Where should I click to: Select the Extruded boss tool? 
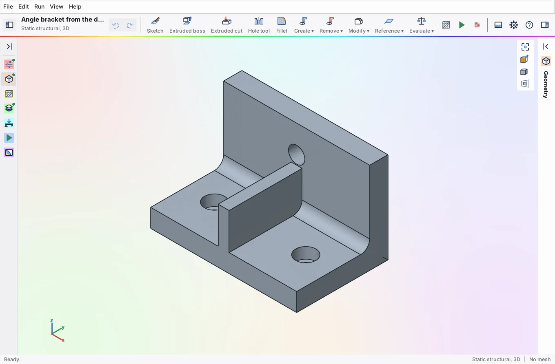click(x=187, y=25)
